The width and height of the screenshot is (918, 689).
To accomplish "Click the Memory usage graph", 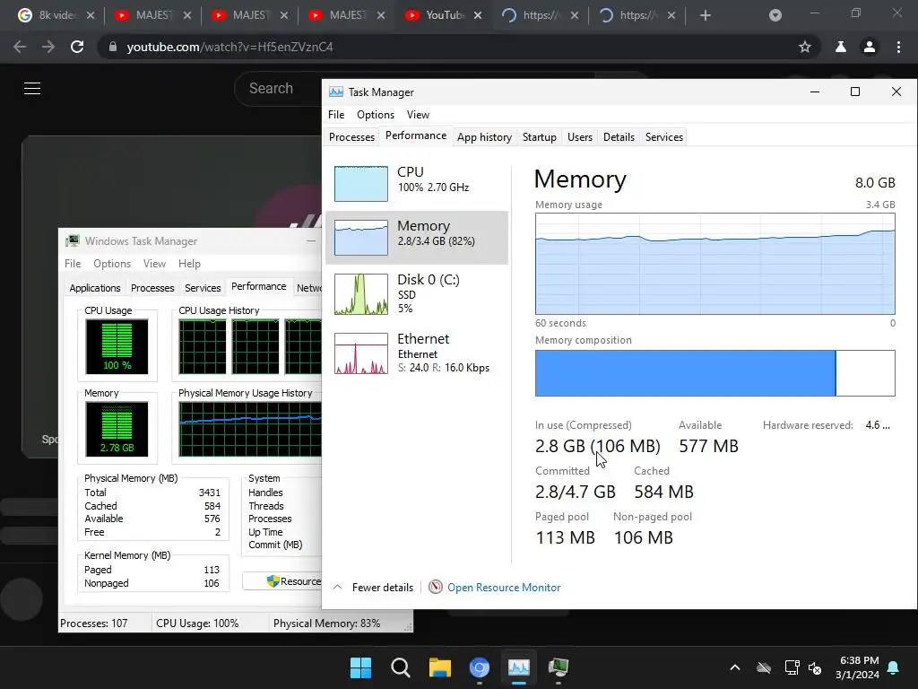I will coord(714,264).
